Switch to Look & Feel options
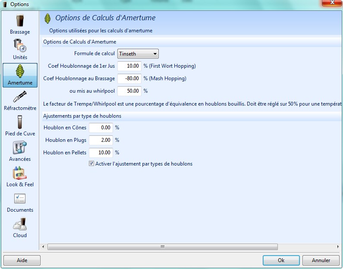 click(x=20, y=177)
